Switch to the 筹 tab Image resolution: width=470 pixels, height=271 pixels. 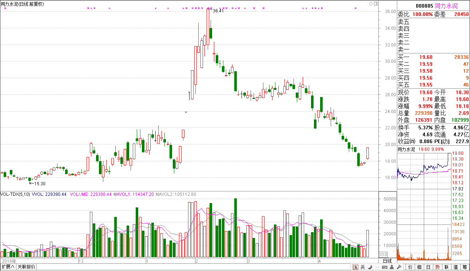pos(465,267)
